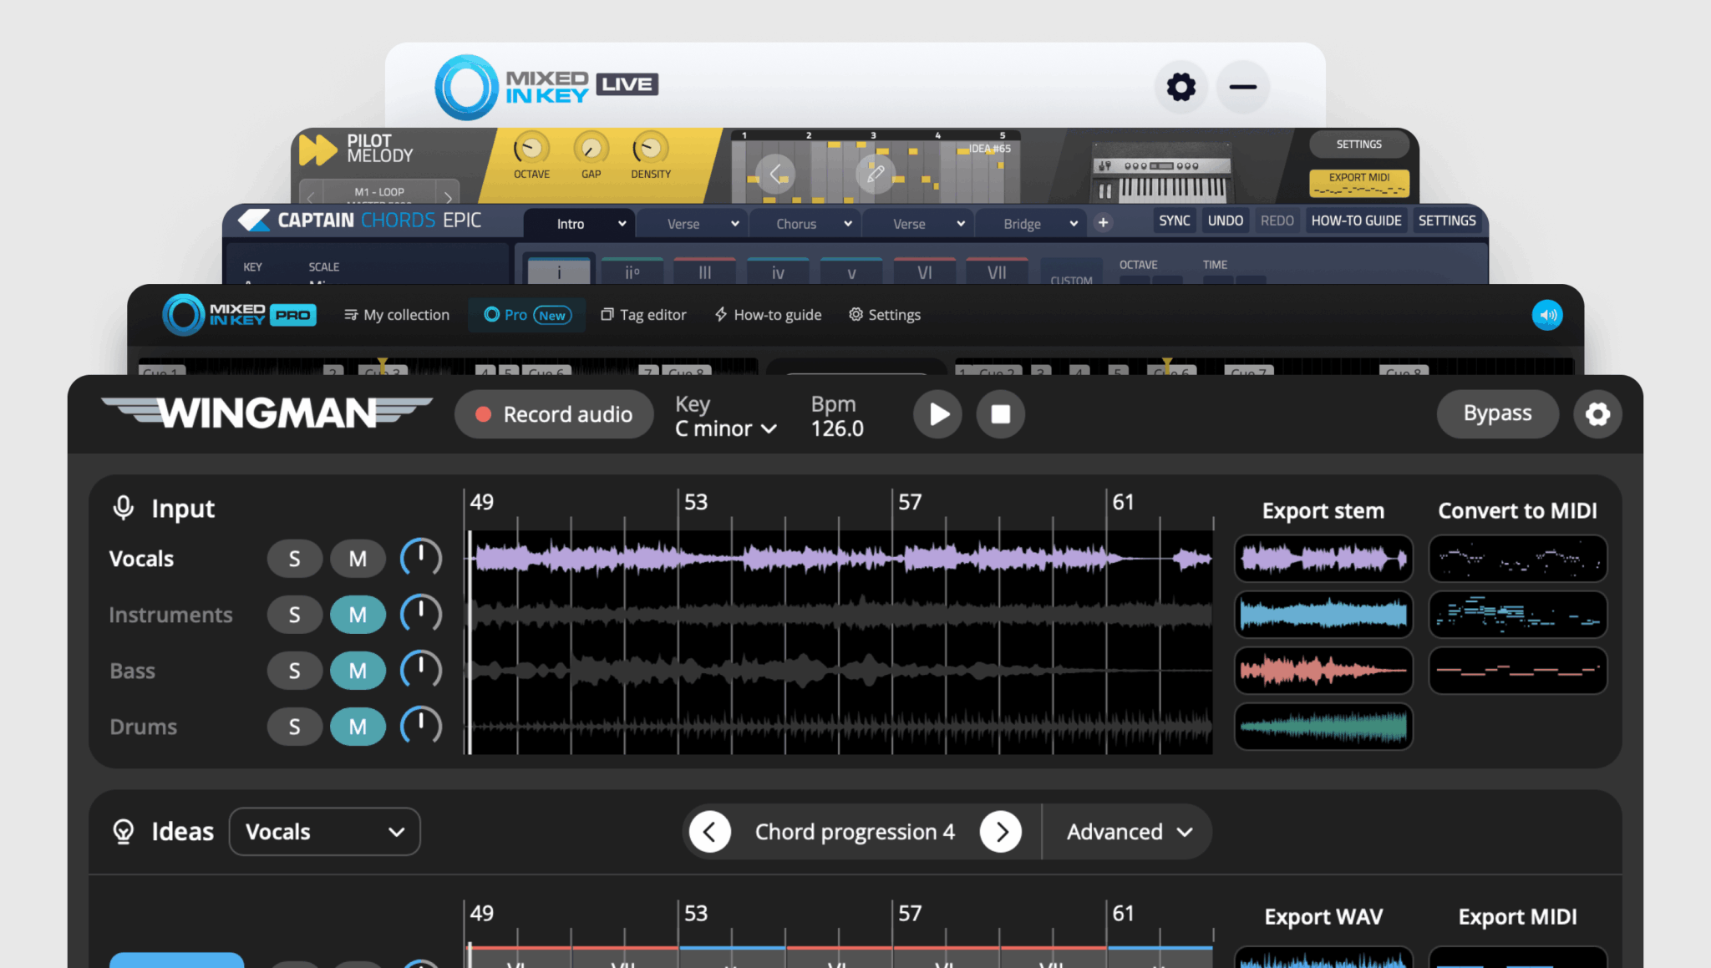Viewport: 1711px width, 968px height.
Task: Open Pilot Melody keyboard instrument thumbnail
Action: (1163, 173)
